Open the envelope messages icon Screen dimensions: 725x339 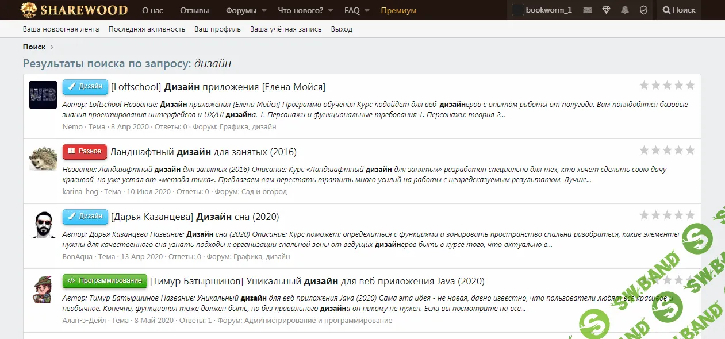587,10
